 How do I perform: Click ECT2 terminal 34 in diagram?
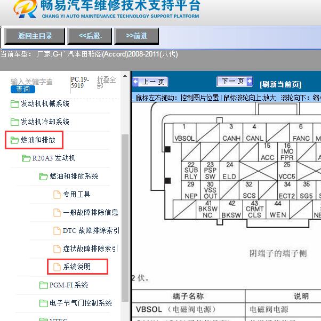click(287, 190)
